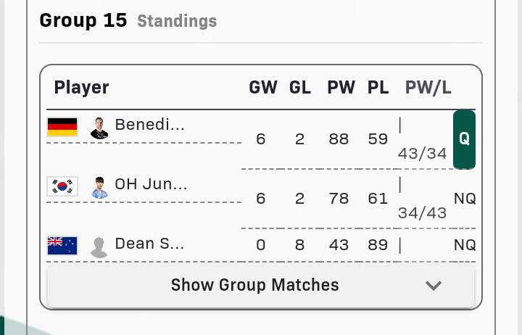Click the NQ status for OH Jun
Viewport: 522px width, 335px height.
coord(465,199)
